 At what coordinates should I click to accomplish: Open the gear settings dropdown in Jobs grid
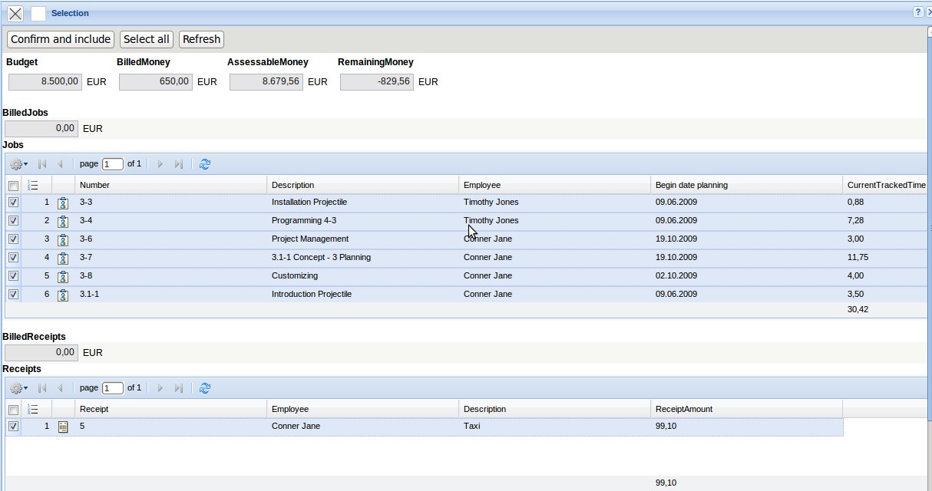click(18, 164)
